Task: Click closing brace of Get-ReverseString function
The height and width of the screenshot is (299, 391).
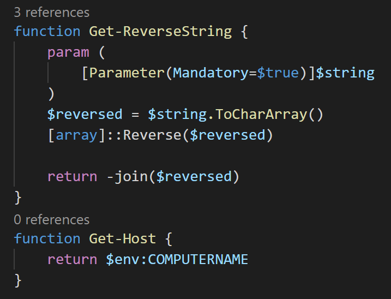Action: (18, 198)
